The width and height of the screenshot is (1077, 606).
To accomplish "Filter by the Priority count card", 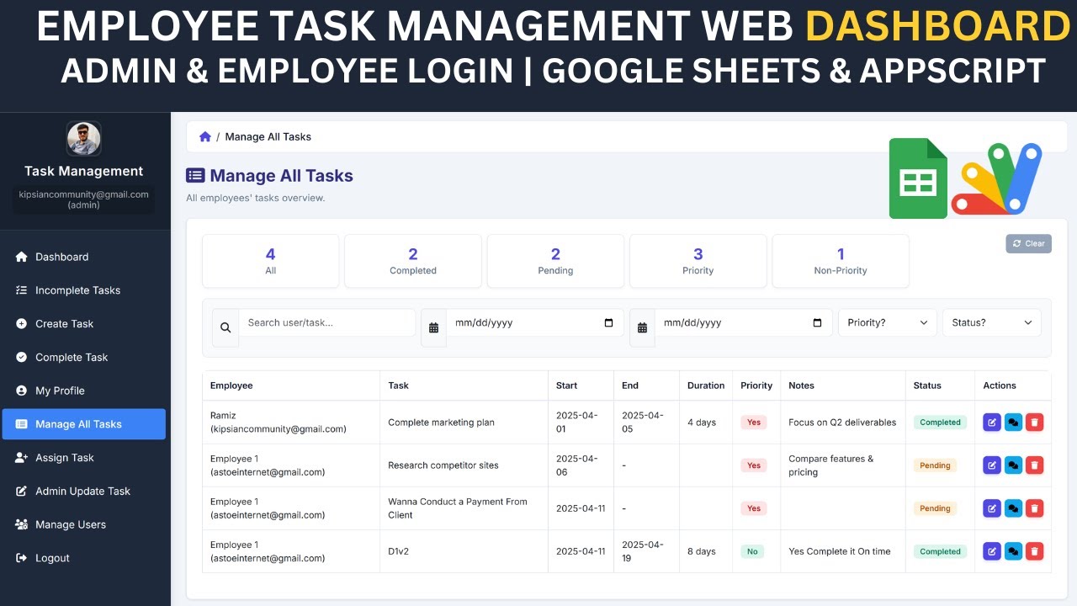I will pyautogui.click(x=698, y=261).
